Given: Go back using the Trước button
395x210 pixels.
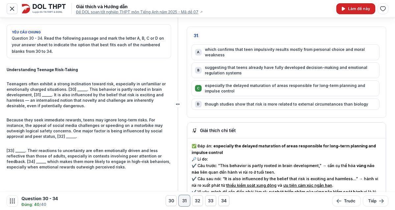Looking at the screenshot, I should (346, 201).
